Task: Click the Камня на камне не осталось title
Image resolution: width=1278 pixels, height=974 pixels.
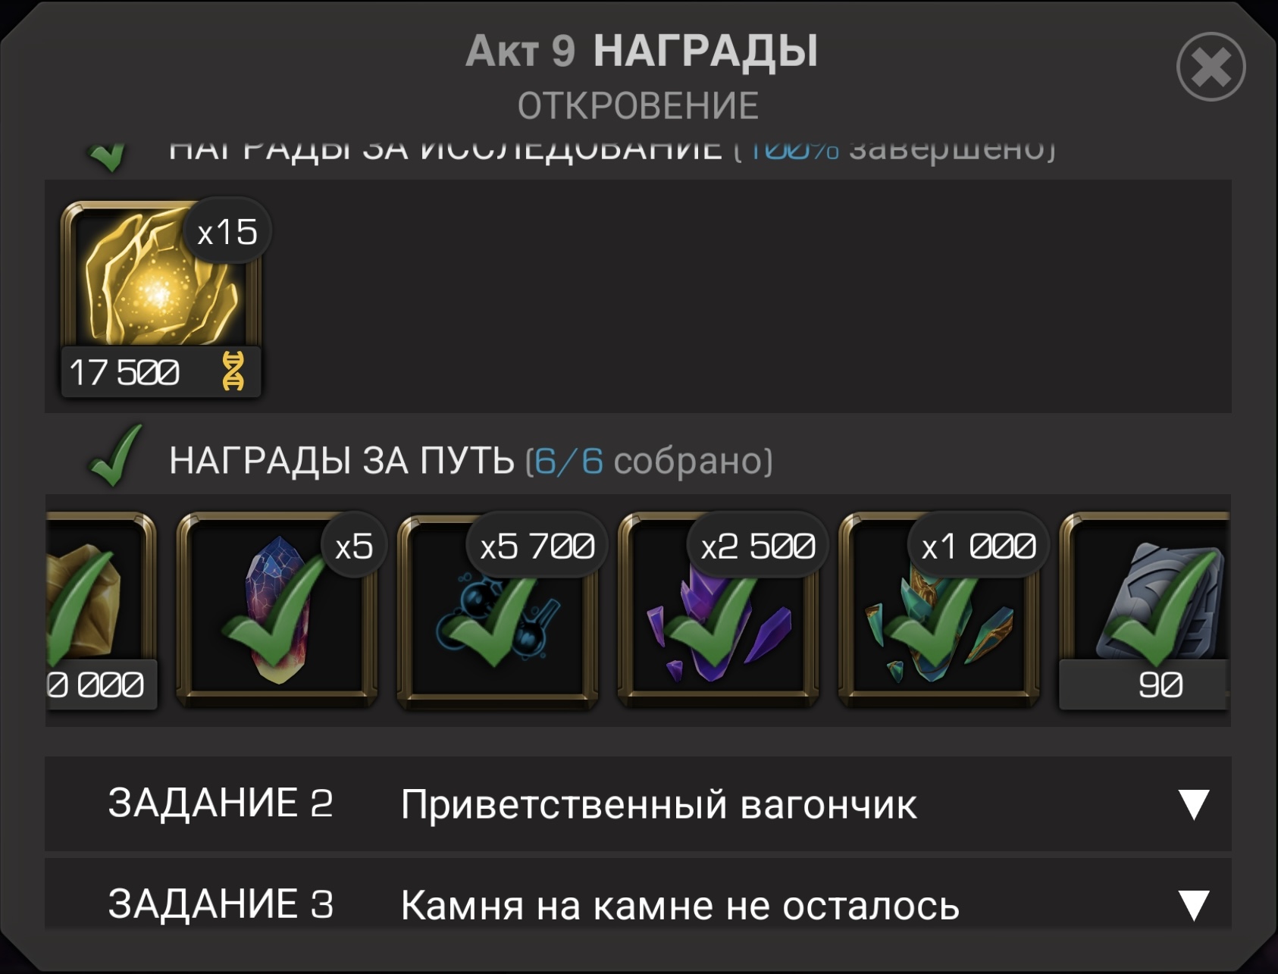Action: (x=680, y=906)
